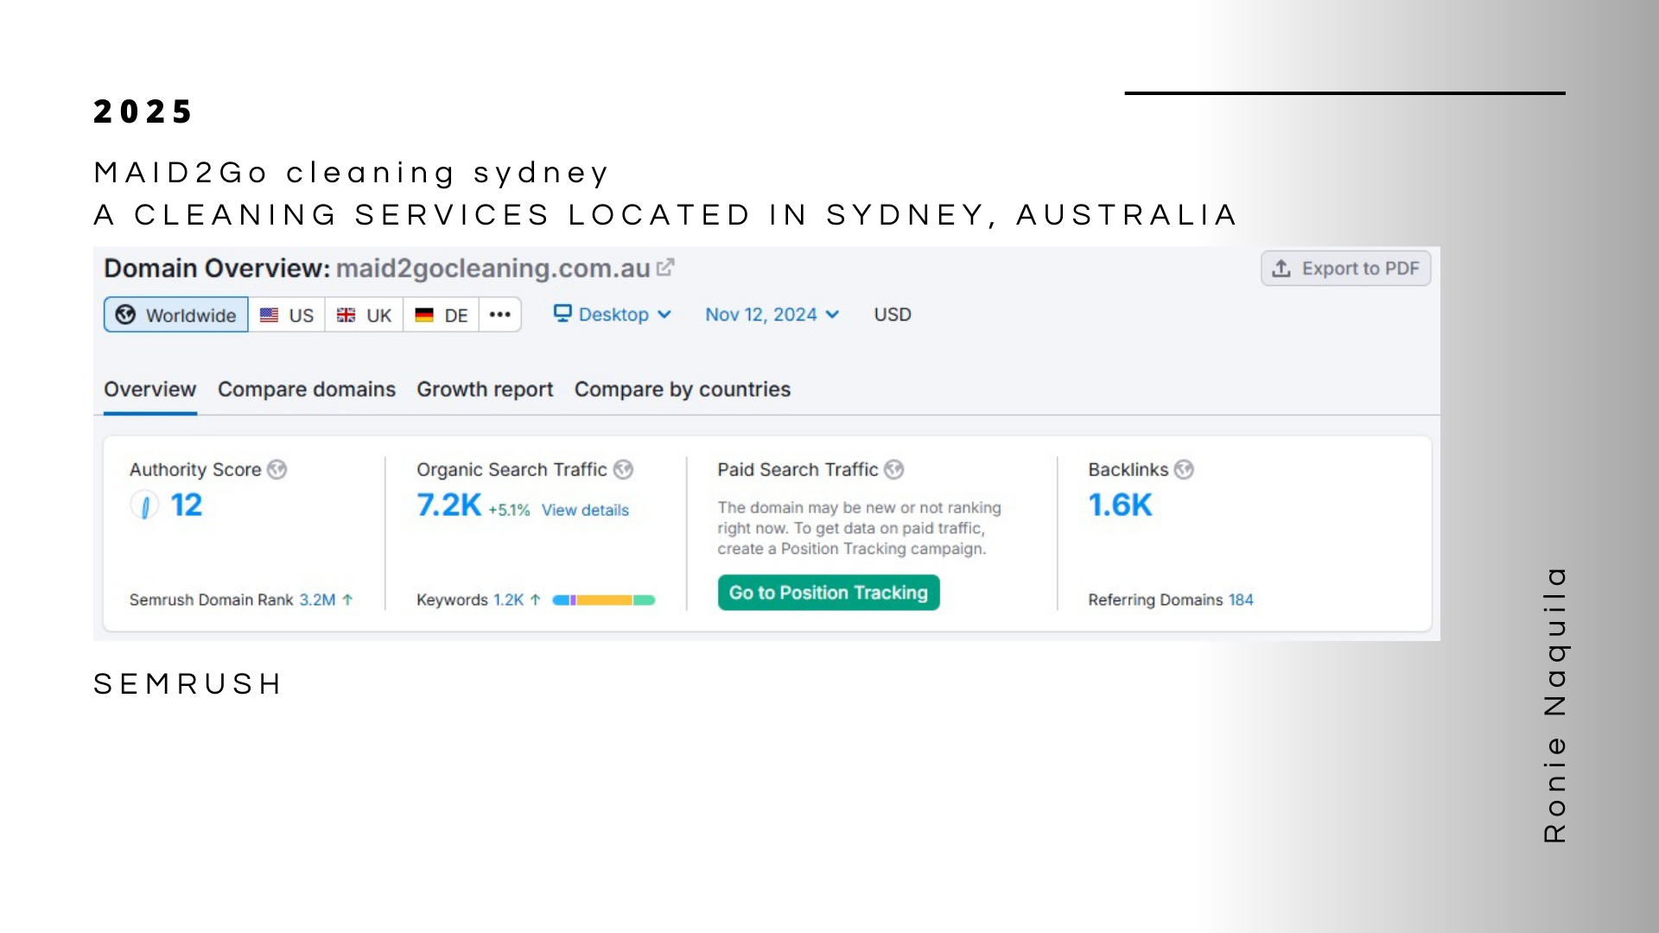Open more countries via three-dots button
Image resolution: width=1659 pixels, height=933 pixels.
coord(499,314)
